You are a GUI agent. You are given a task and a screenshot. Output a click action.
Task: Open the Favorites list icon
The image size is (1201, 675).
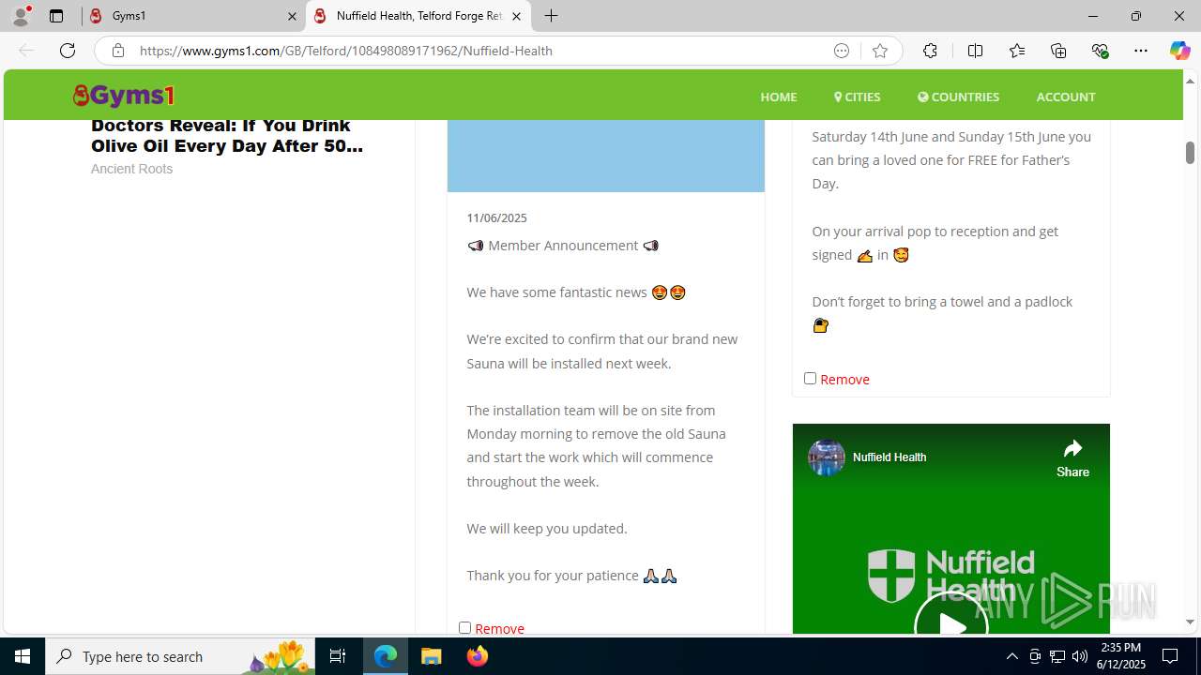point(1017,51)
